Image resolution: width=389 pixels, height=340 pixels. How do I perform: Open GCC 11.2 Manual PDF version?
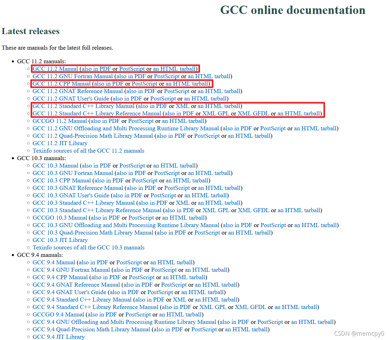coord(96,69)
